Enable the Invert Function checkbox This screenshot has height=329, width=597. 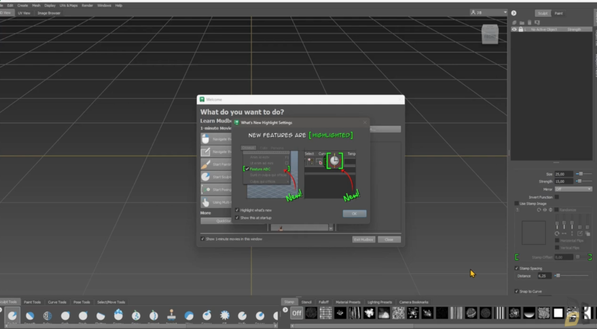(x=557, y=197)
